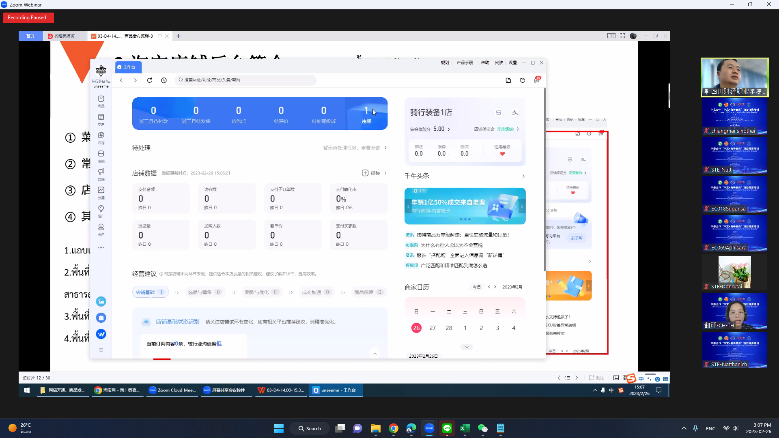
Task: Click Recording Paused indicator in Zoom
Action: click(x=28, y=17)
